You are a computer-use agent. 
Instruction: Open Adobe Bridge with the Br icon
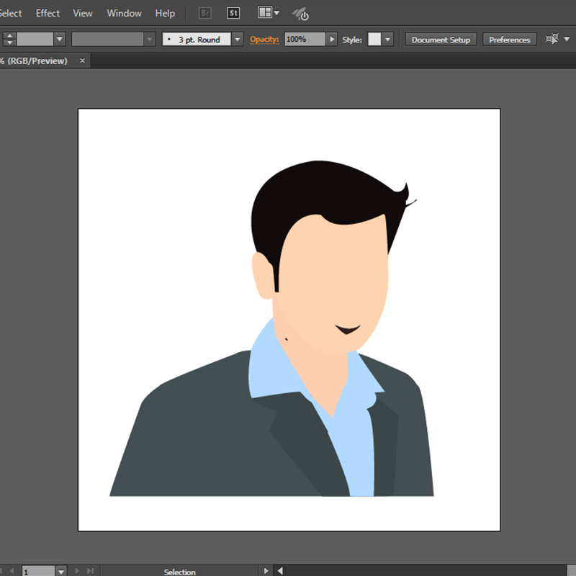click(204, 13)
